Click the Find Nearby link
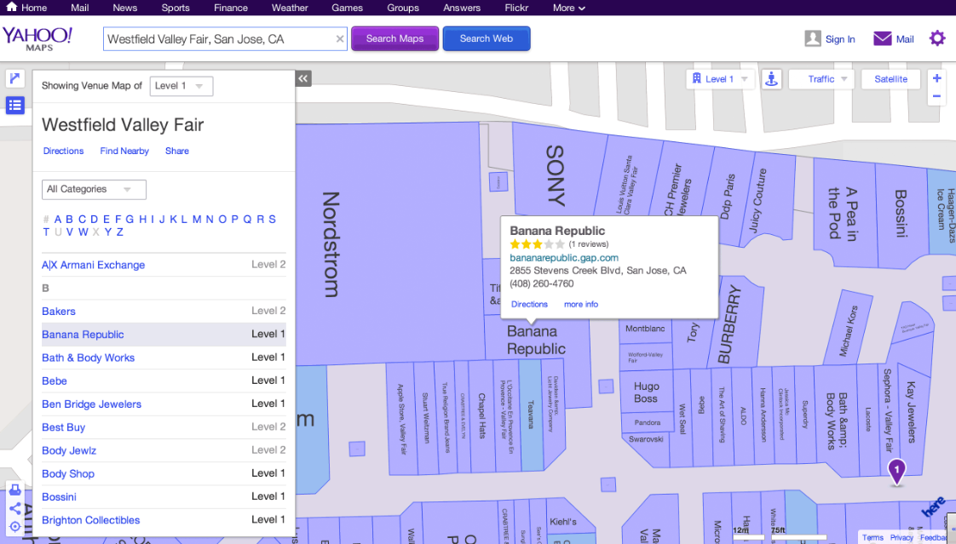 pyautogui.click(x=124, y=151)
